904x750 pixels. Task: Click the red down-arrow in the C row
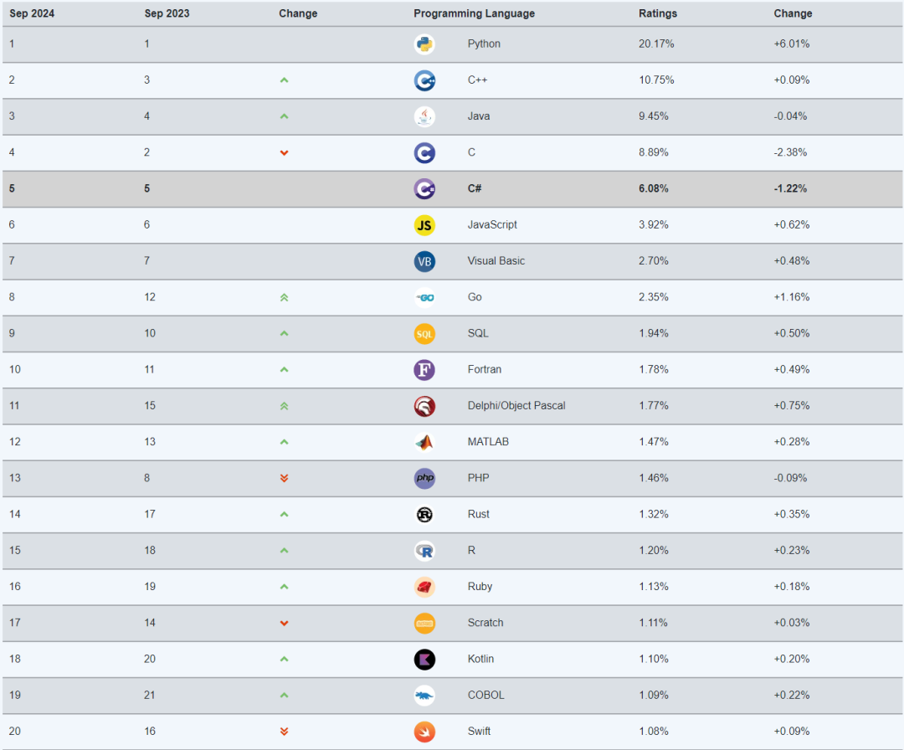(284, 153)
